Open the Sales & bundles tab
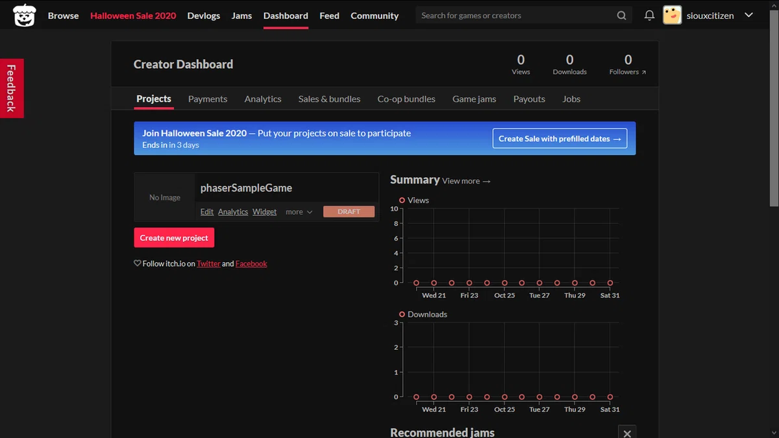 pyautogui.click(x=329, y=99)
